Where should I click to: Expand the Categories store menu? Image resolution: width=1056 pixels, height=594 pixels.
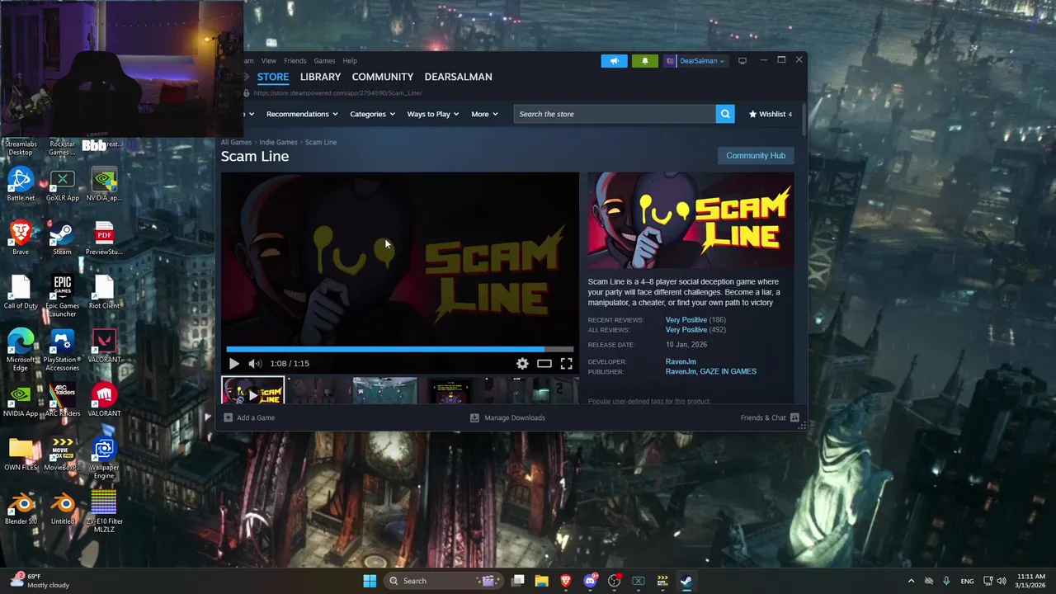pyautogui.click(x=372, y=114)
